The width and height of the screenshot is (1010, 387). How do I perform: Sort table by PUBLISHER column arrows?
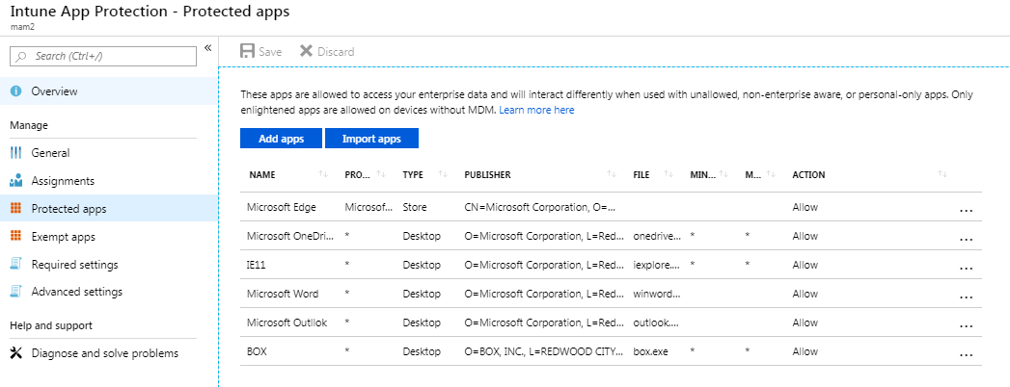(612, 174)
